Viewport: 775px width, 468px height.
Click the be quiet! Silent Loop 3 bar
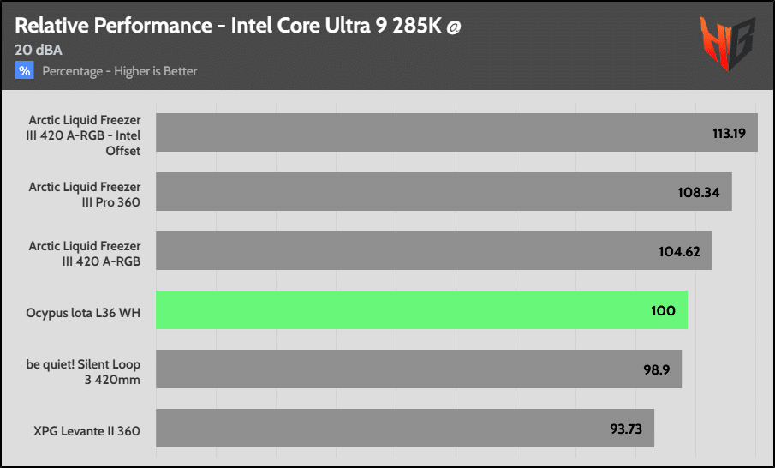click(419, 369)
